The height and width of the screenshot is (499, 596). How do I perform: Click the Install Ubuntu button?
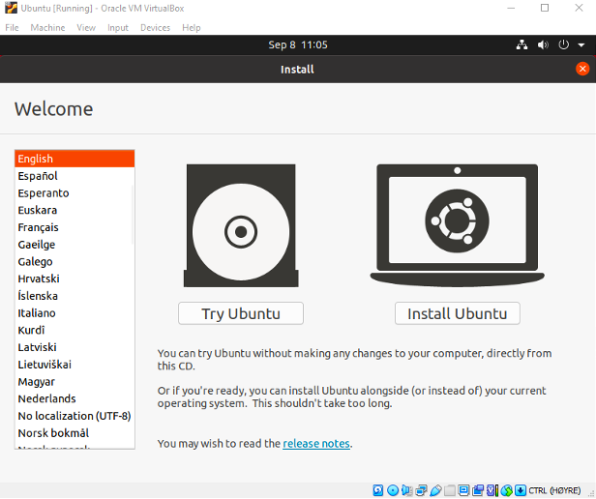(458, 313)
